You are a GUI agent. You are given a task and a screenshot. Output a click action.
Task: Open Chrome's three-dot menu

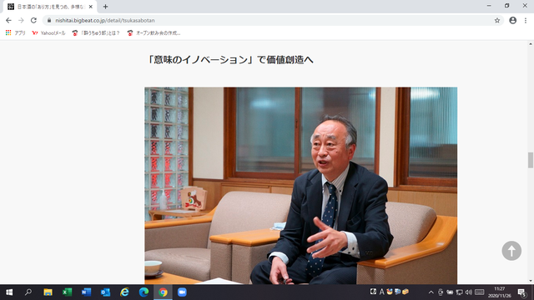tap(526, 20)
